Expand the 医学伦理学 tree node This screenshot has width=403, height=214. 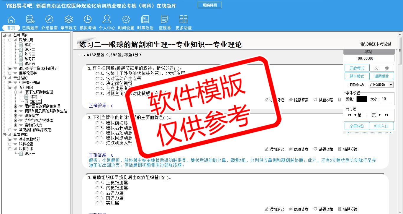pyautogui.click(x=10, y=73)
